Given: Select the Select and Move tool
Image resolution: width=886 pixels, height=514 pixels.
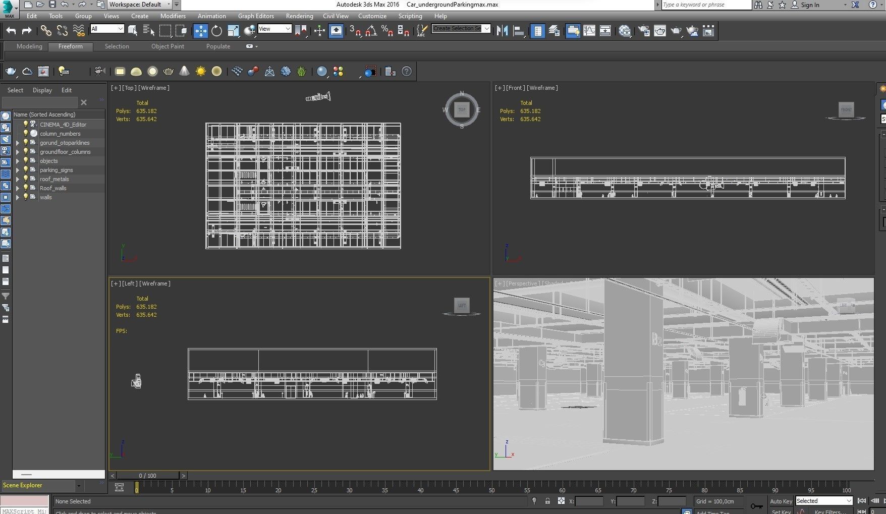Looking at the screenshot, I should click(x=200, y=31).
